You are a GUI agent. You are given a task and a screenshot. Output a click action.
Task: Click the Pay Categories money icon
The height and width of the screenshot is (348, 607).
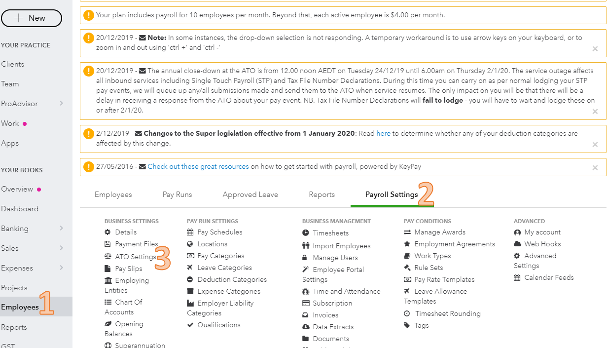click(190, 256)
